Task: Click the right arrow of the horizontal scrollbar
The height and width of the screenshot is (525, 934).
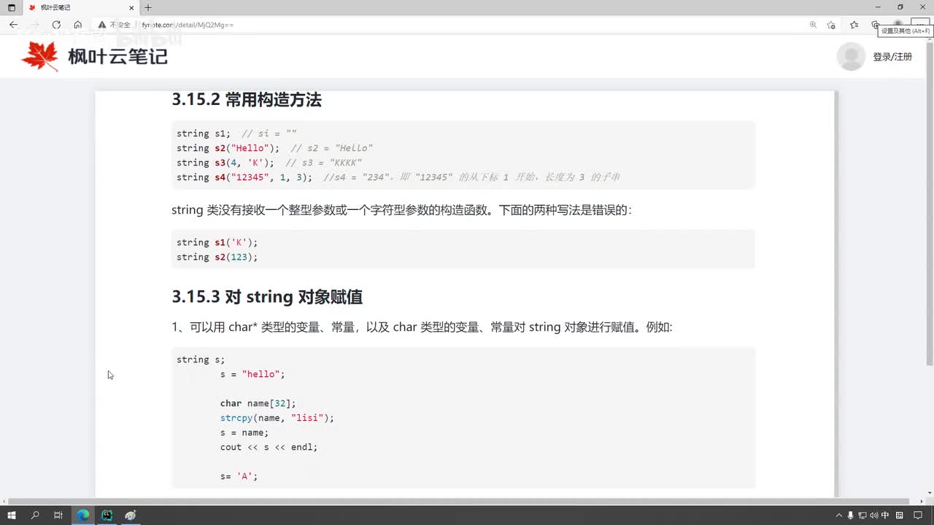Action: click(x=920, y=502)
